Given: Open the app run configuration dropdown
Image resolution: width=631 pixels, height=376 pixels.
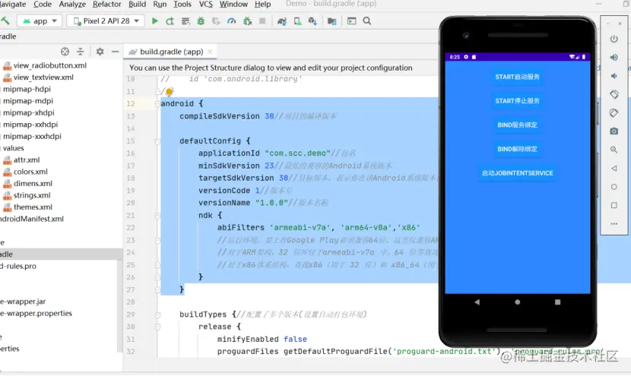Looking at the screenshot, I should [x=40, y=21].
